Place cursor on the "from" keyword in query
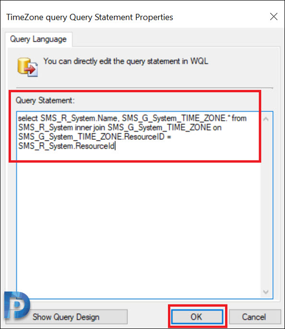This screenshot has width=285, height=329. click(x=239, y=118)
